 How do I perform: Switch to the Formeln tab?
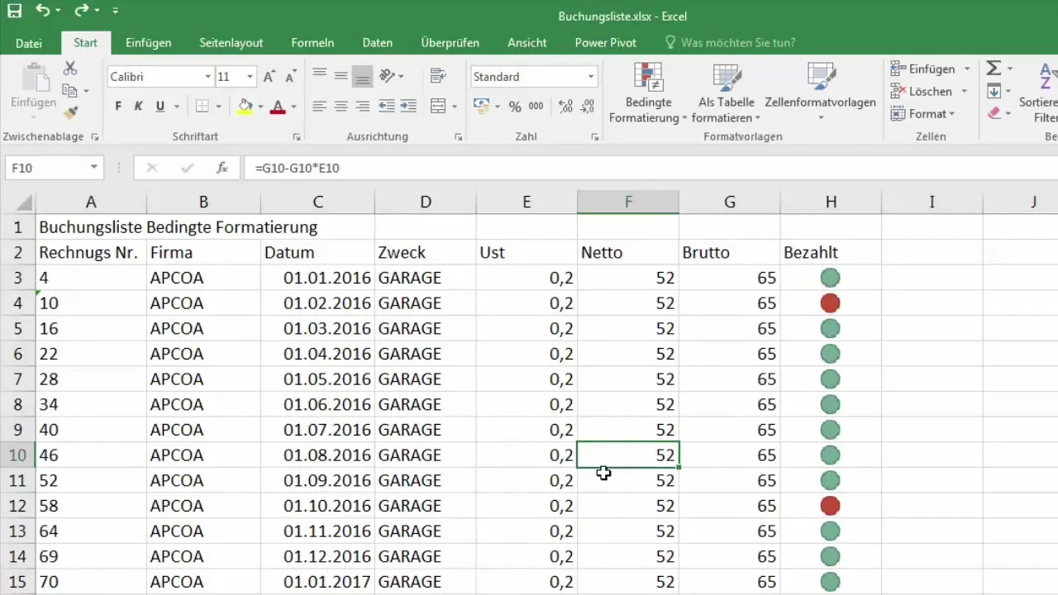click(x=312, y=43)
